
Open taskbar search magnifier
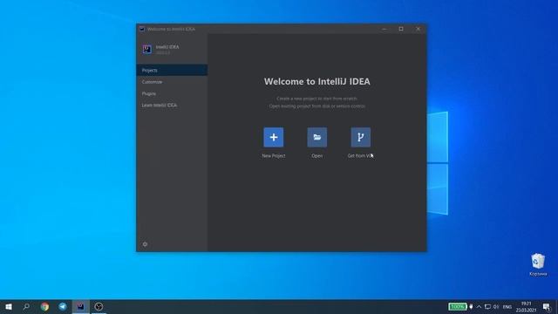tap(26, 306)
